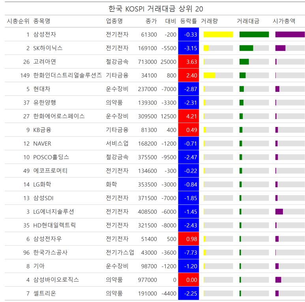The height and width of the screenshot is (302, 305).
Task: Click the 거래량 column header
Action: coord(209,21)
